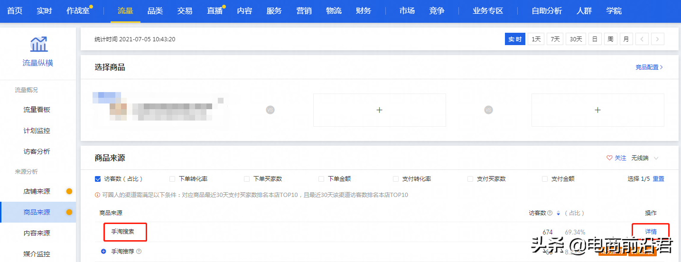The height and width of the screenshot is (262, 681).
Task: Select the 支付金额 checkbox
Action: point(545,179)
